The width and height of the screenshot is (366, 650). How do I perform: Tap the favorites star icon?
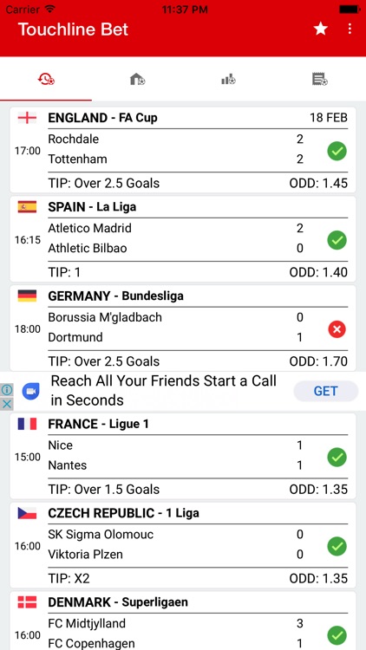tap(320, 29)
